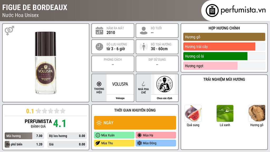Click the Voluspa brand name caption

pos(120,98)
